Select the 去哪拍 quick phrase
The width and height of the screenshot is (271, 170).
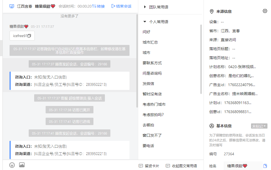pos(148,125)
